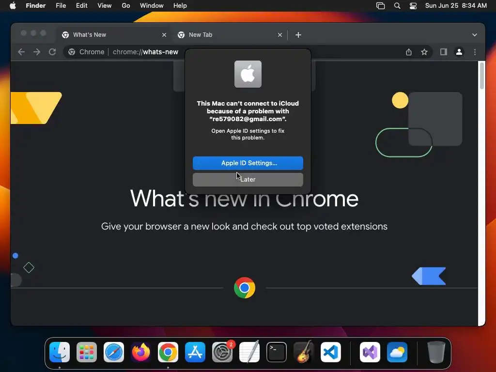Open the File menu

pyautogui.click(x=61, y=6)
